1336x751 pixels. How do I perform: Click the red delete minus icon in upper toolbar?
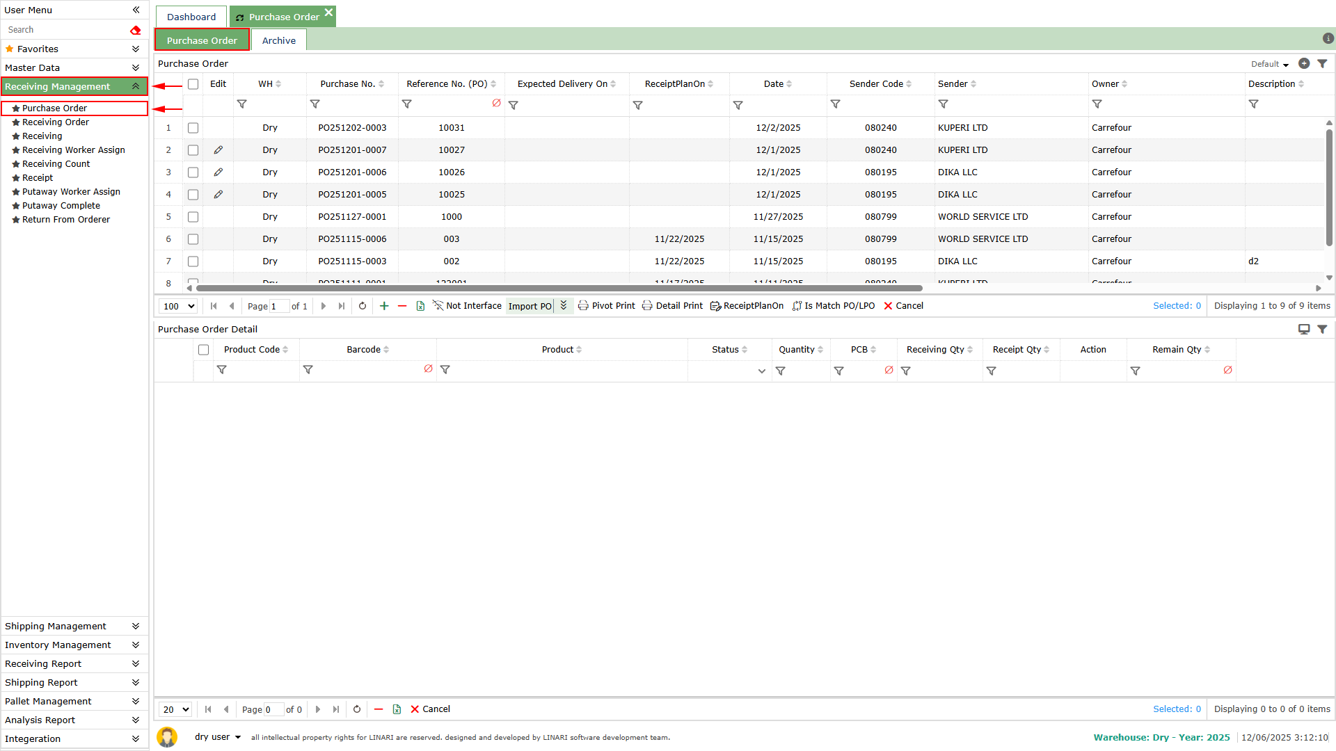coord(402,306)
